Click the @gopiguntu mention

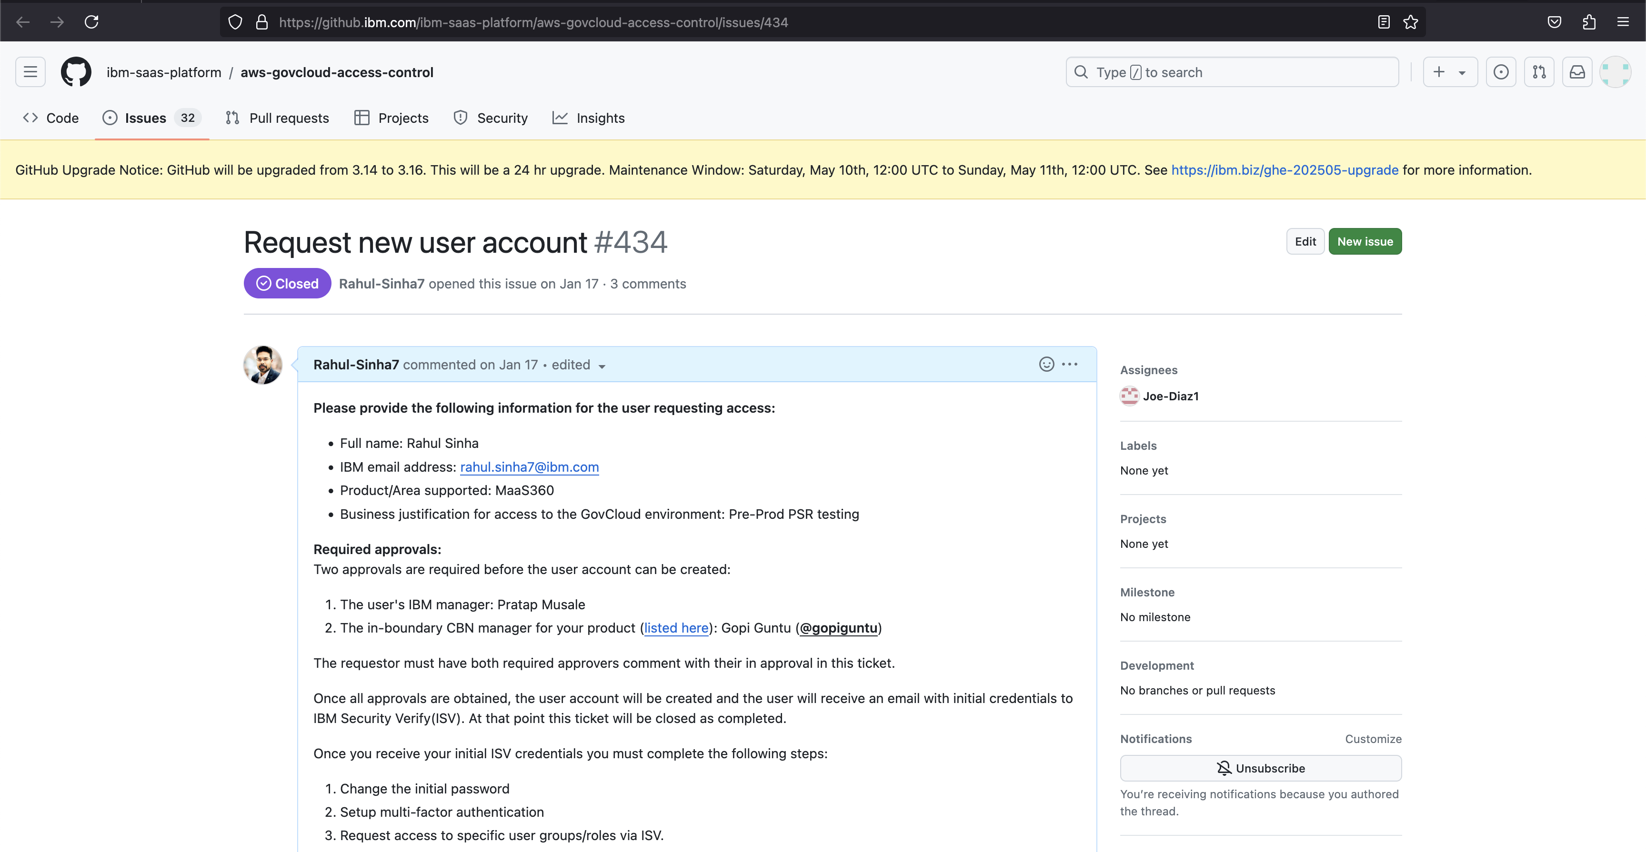[x=839, y=628]
